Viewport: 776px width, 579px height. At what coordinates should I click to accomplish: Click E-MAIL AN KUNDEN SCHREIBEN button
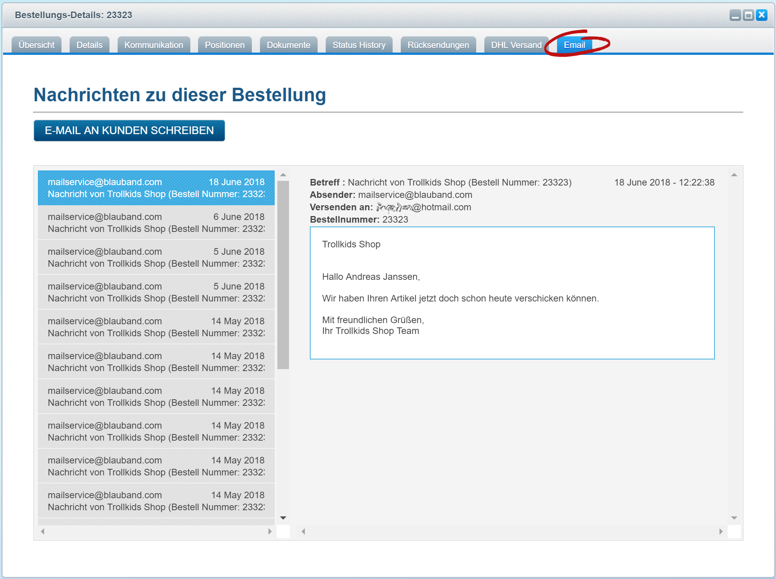pyautogui.click(x=129, y=131)
